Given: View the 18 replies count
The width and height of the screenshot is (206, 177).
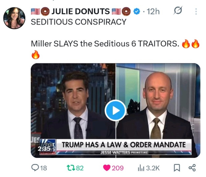Looking at the screenshot, I should [x=43, y=168].
